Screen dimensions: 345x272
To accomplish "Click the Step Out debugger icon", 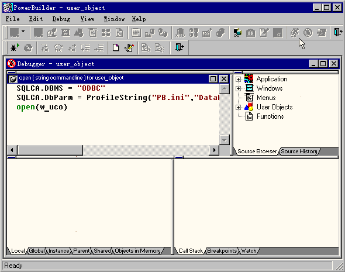I will [72, 48].
